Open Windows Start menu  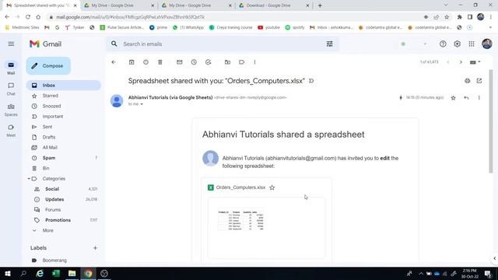click(x=8, y=273)
